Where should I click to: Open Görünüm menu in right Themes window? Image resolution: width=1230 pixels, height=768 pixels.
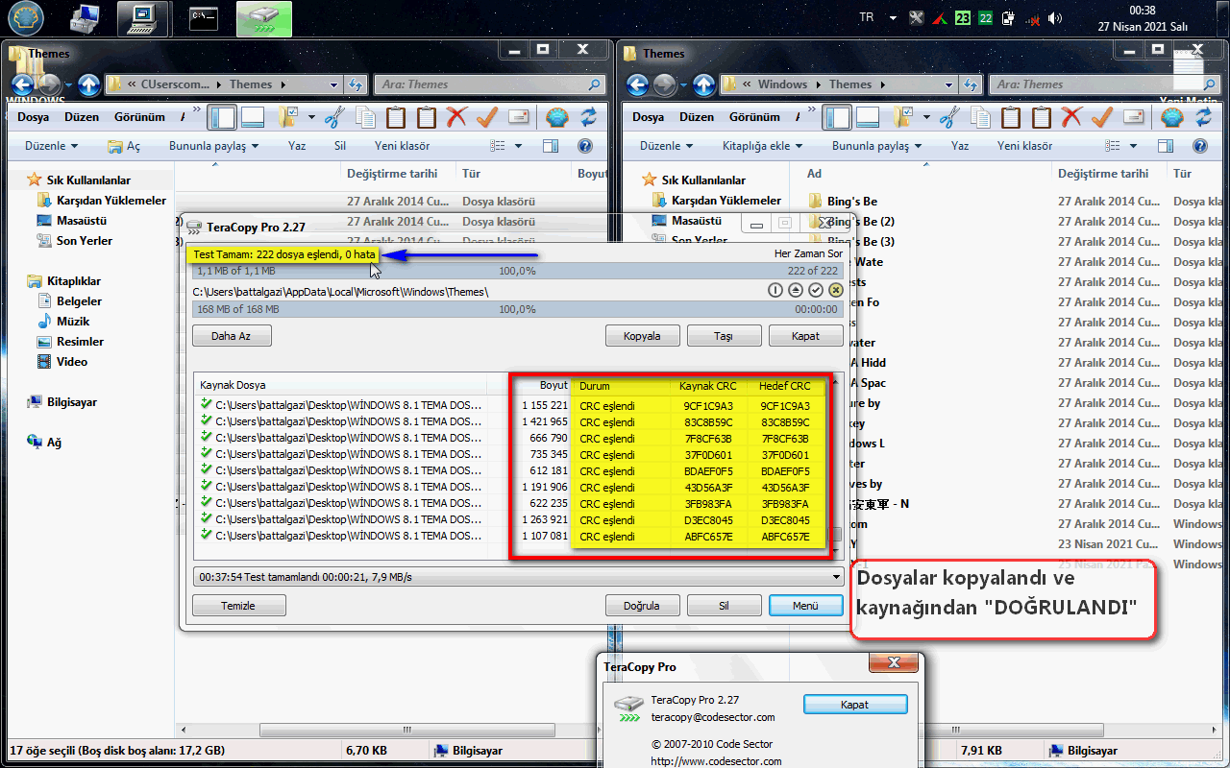click(754, 117)
